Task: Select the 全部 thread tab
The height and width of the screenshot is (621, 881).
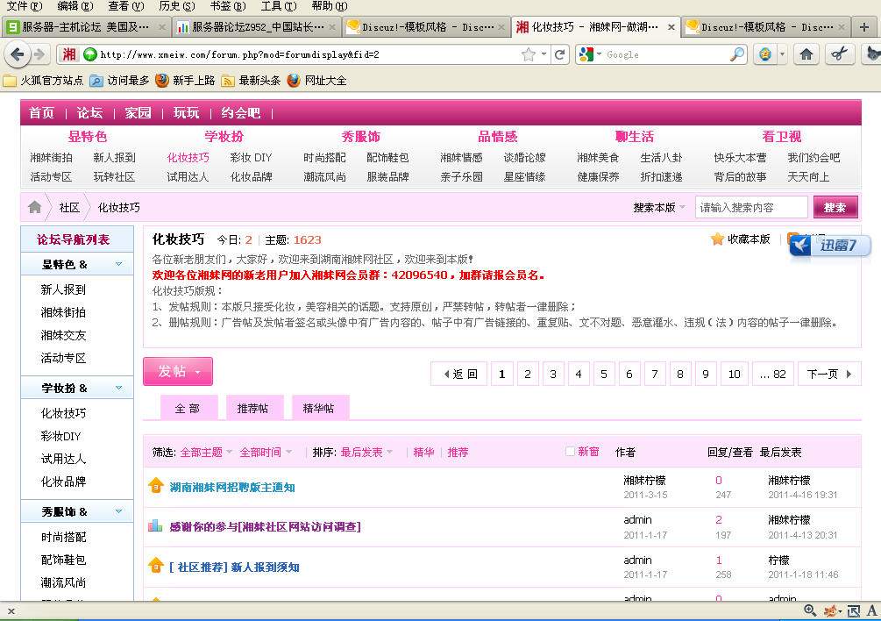Action: [x=187, y=408]
